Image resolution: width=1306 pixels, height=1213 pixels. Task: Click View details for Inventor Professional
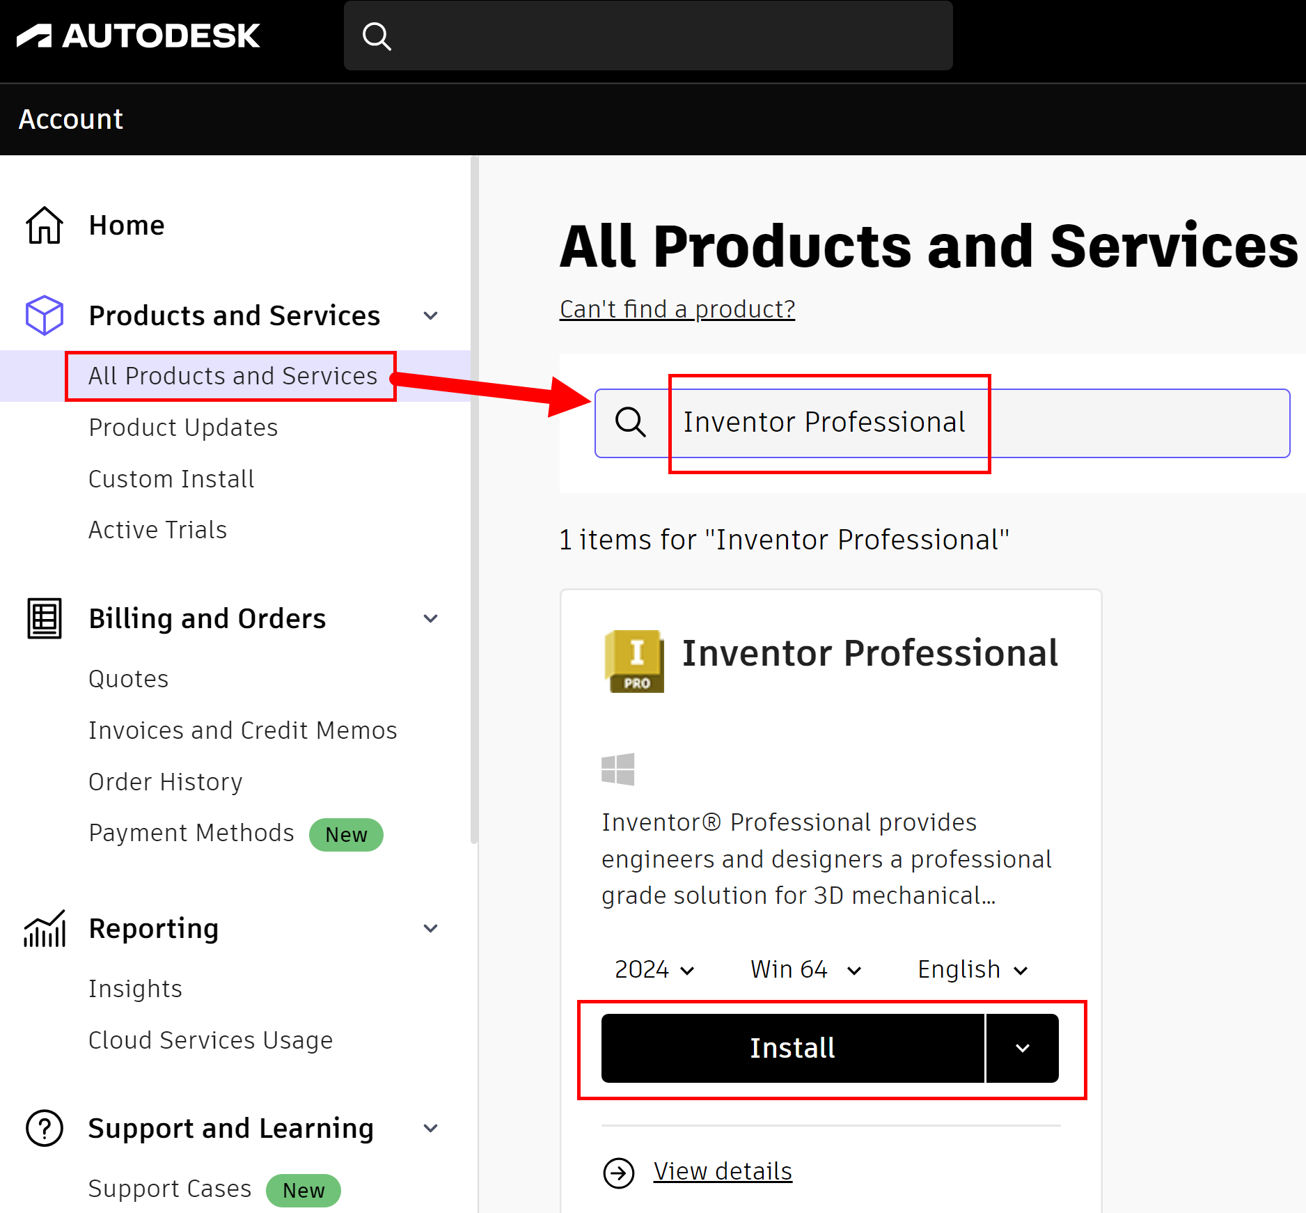(722, 1171)
